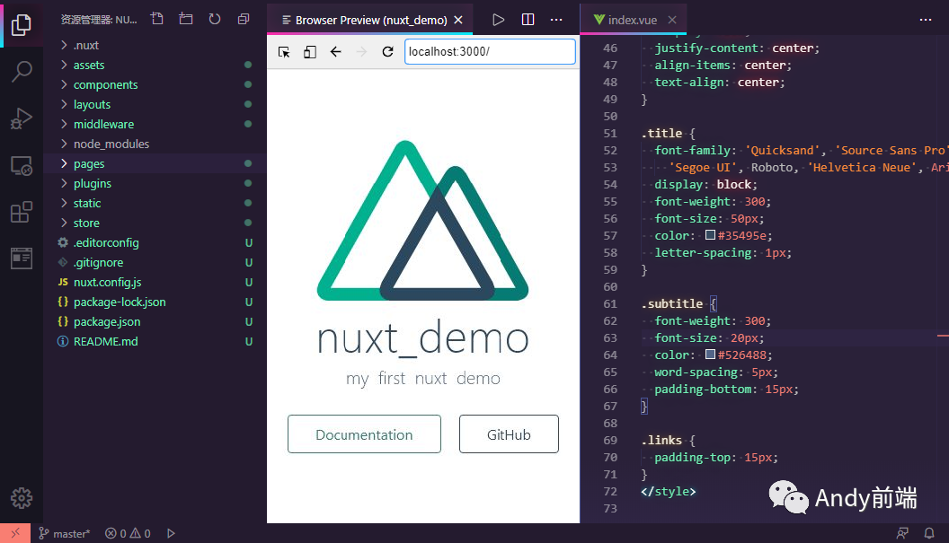949x543 pixels.
Task: Create a new folder in Explorer
Action: tap(186, 20)
